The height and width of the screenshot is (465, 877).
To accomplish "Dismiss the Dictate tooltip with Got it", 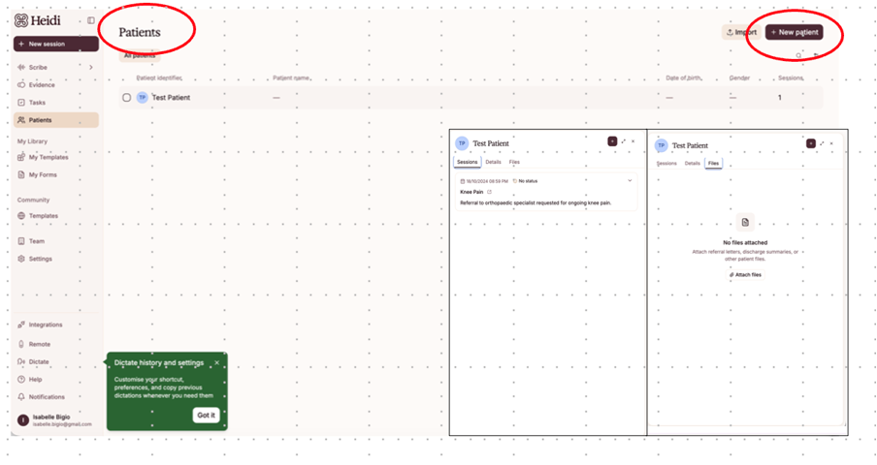I will click(x=206, y=415).
